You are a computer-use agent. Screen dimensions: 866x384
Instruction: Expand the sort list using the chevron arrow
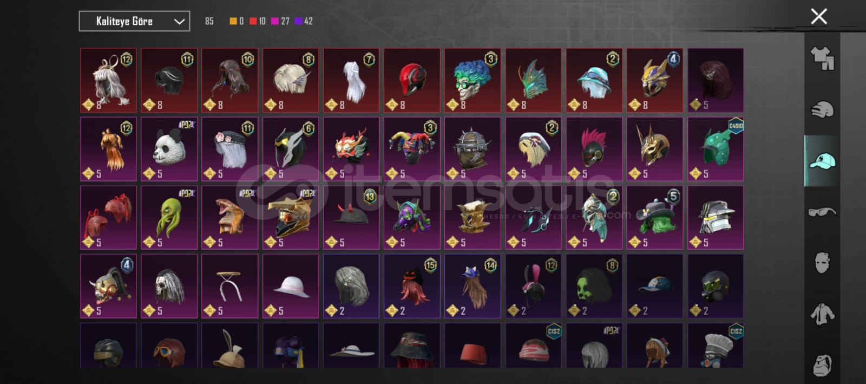coord(179,22)
